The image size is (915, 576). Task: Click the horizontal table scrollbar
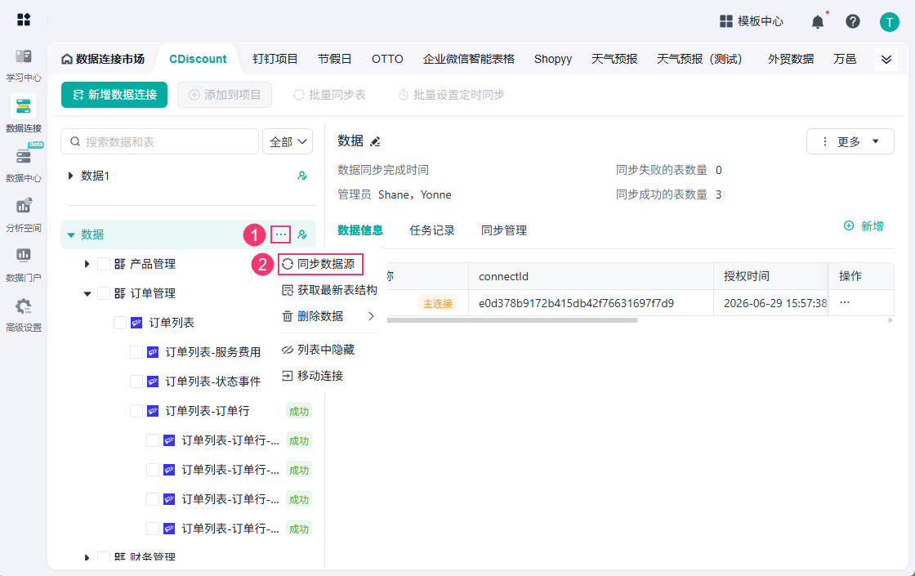click(511, 320)
